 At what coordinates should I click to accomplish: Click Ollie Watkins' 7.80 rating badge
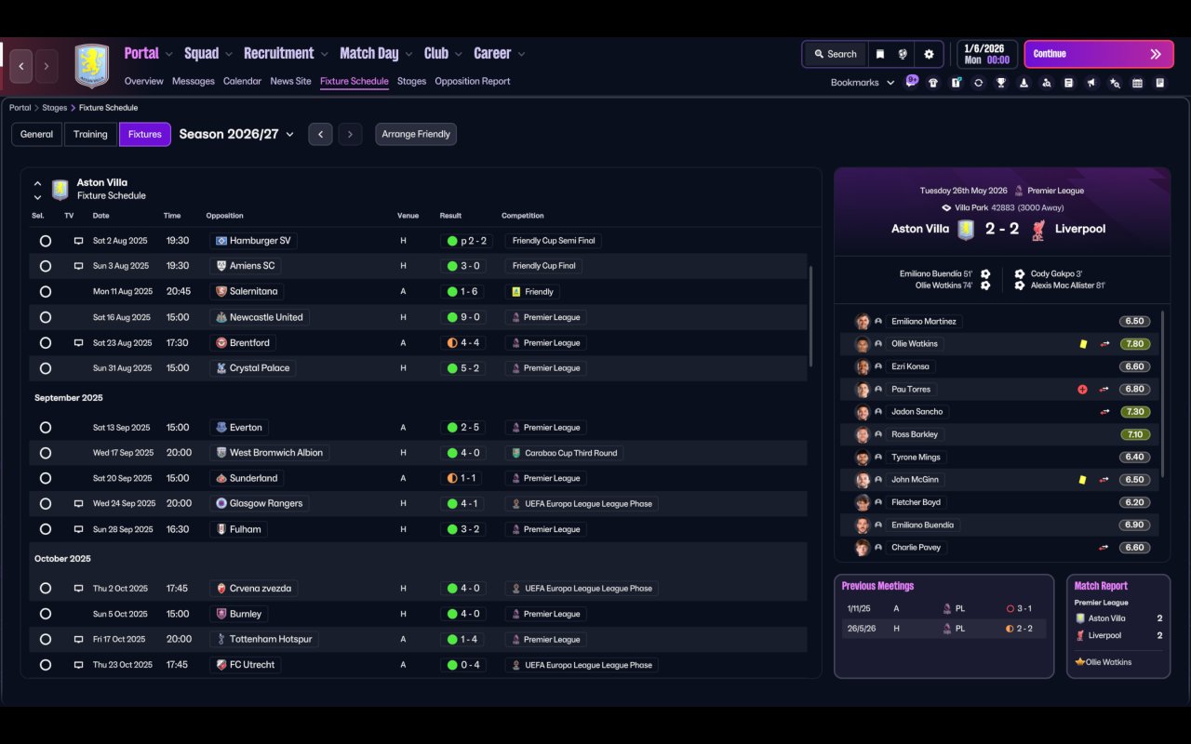point(1134,344)
